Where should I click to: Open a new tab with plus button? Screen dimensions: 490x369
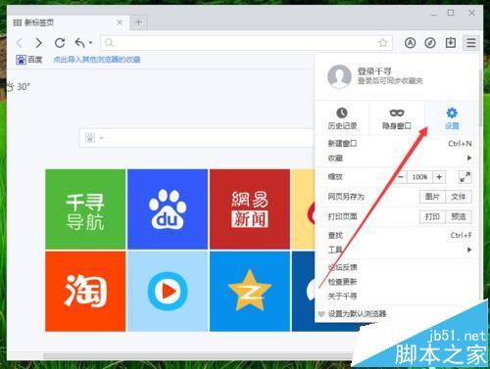(138, 23)
